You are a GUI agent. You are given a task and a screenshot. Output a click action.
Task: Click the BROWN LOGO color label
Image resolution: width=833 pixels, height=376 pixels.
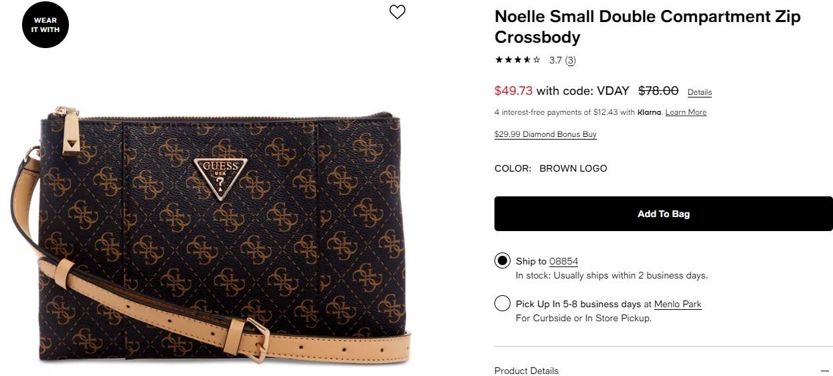pos(573,168)
